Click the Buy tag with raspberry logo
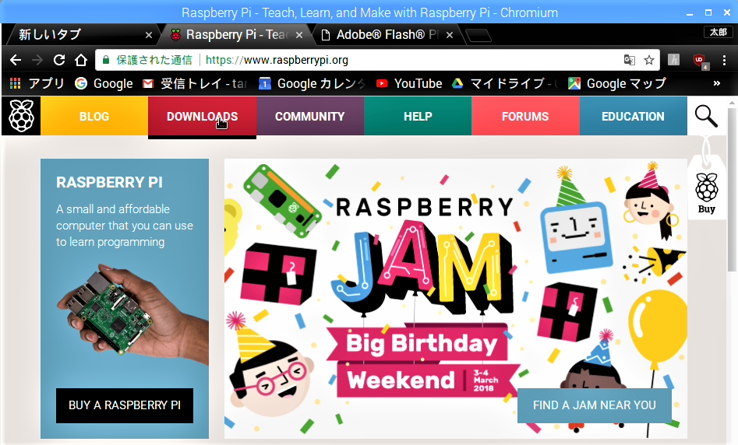Image resolution: width=738 pixels, height=445 pixels. tap(707, 193)
